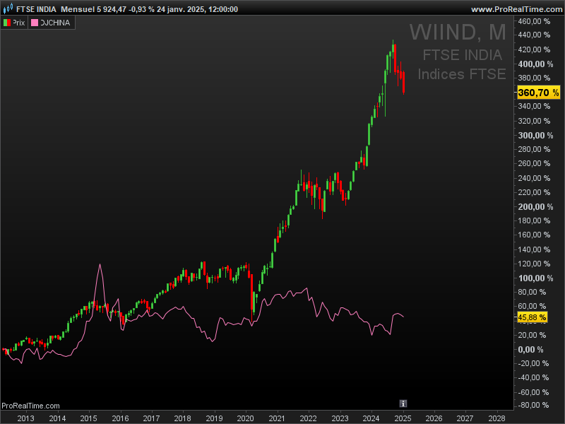
Task: Click the 400,00 % scale value
Action: tap(535, 64)
